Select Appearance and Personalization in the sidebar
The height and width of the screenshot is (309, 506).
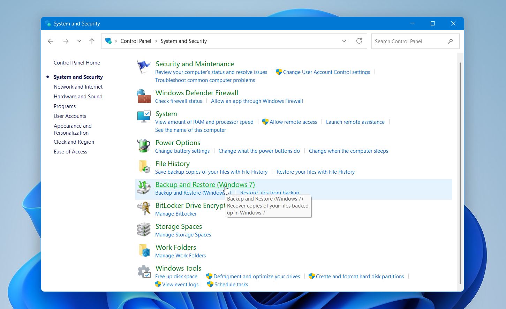click(x=73, y=129)
